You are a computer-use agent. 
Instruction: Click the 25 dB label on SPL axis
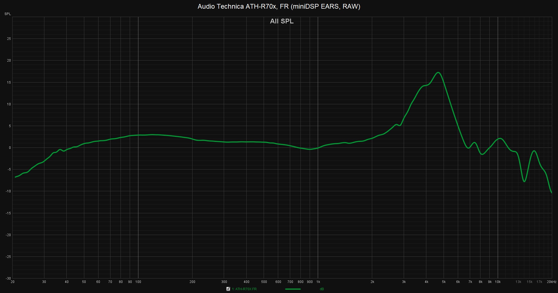(x=9, y=39)
